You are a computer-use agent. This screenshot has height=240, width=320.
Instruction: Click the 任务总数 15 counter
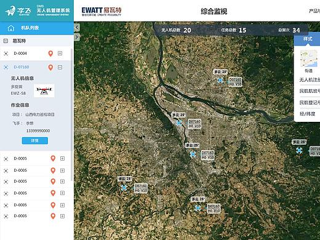coord(234,30)
